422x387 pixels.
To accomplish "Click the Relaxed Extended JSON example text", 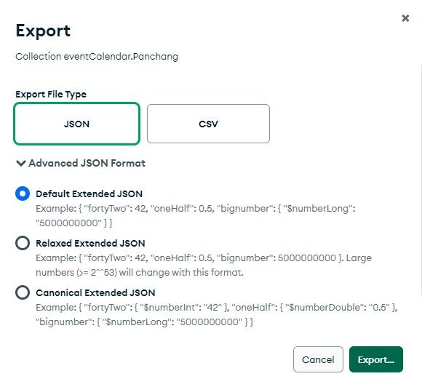I will [204, 265].
